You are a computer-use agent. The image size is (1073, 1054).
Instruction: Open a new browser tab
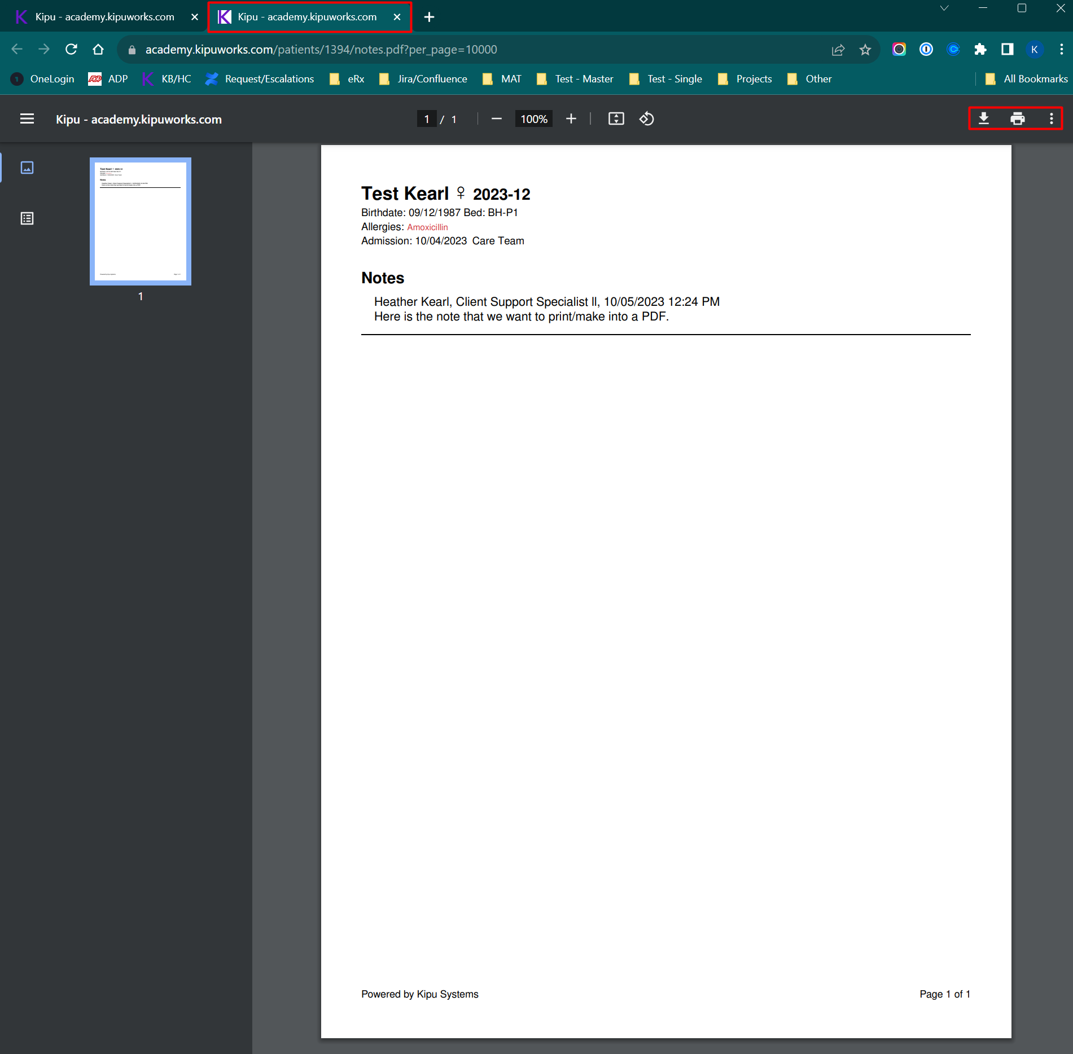point(429,17)
